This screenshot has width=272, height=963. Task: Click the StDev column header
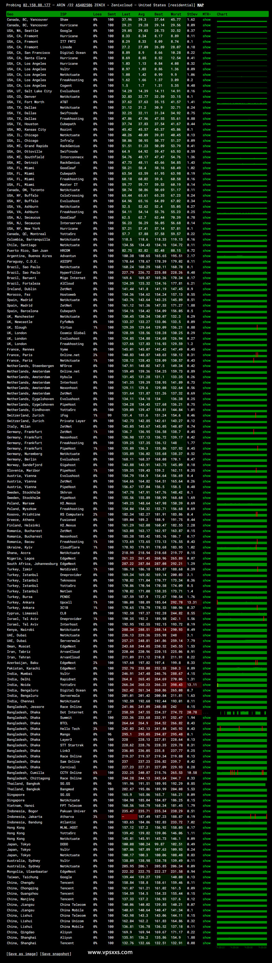192,14
